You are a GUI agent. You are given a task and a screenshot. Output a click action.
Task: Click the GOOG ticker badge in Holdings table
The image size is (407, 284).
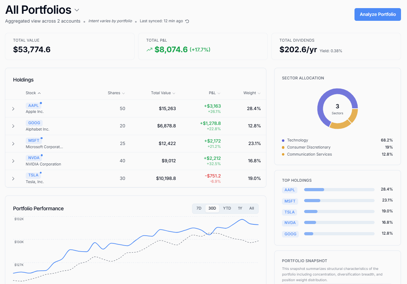click(34, 123)
